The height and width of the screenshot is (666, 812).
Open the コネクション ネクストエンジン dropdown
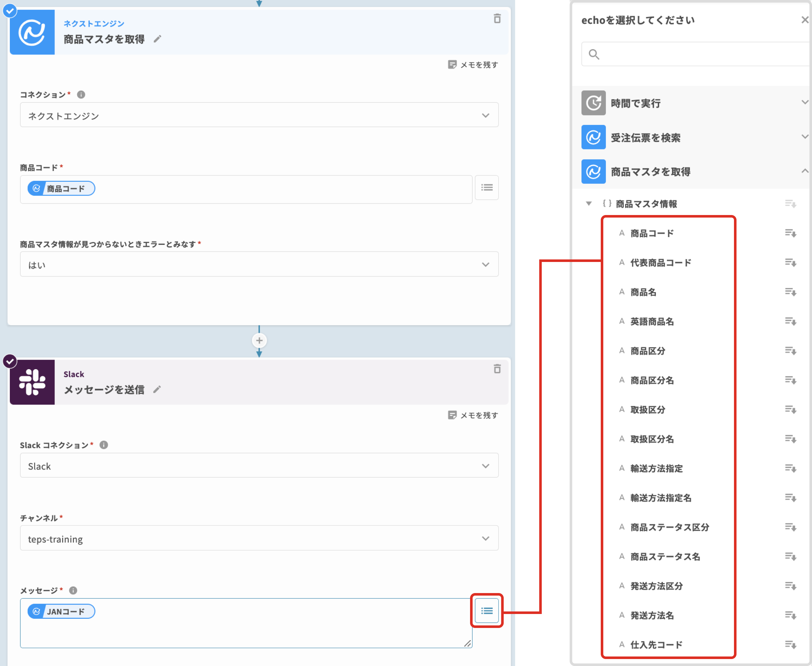(259, 115)
